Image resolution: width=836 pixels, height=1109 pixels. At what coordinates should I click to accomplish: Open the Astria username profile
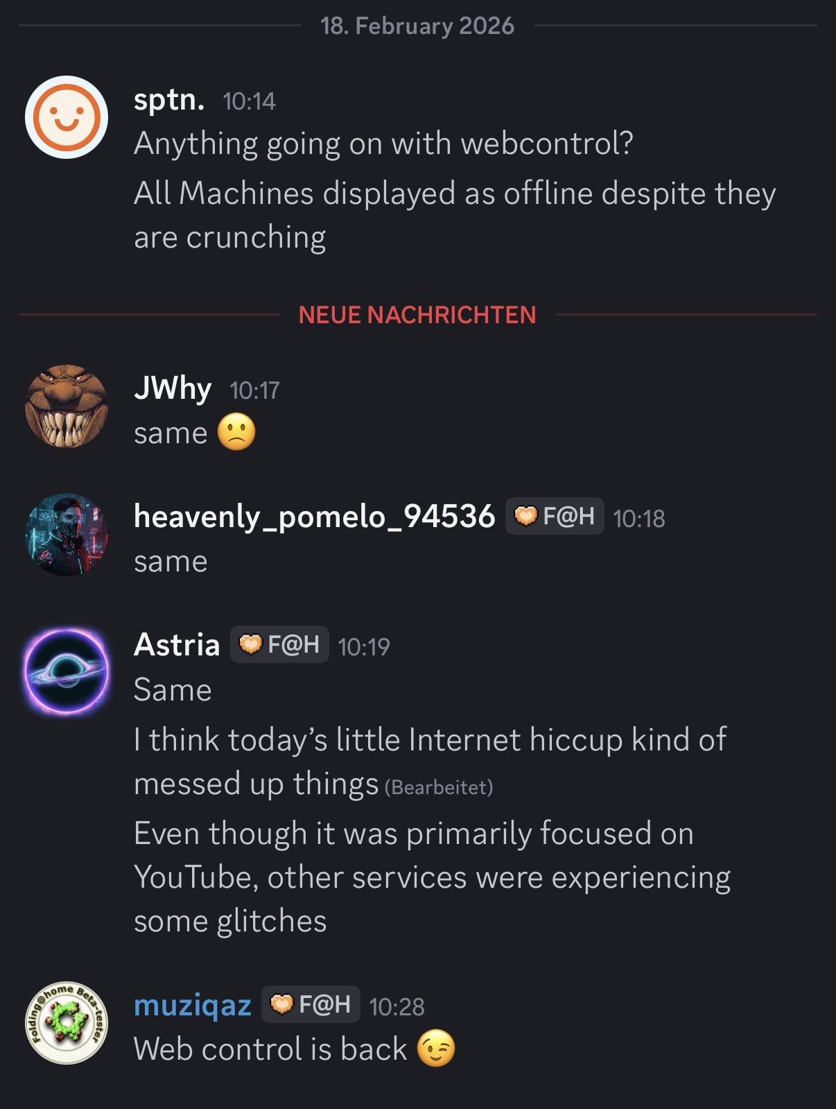pos(177,644)
